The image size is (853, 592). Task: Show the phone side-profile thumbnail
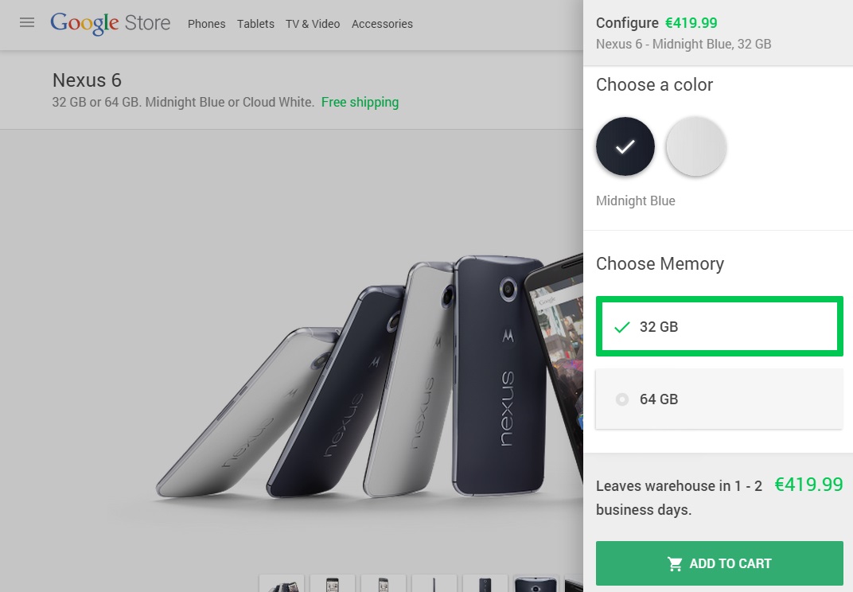pos(434,584)
